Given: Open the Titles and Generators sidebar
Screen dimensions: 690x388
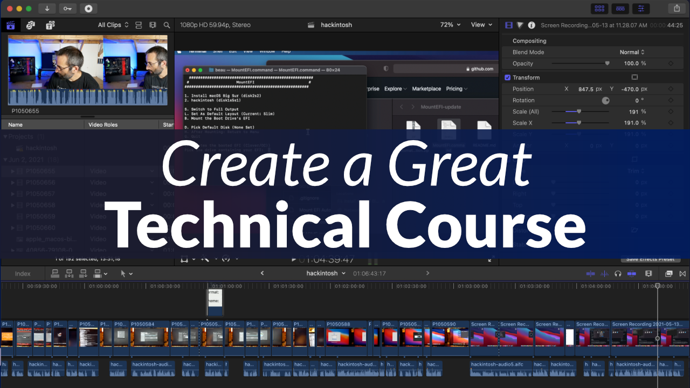Looking at the screenshot, I should click(50, 25).
